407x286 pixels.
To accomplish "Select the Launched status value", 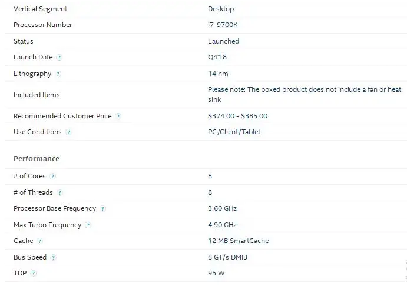I will (223, 41).
